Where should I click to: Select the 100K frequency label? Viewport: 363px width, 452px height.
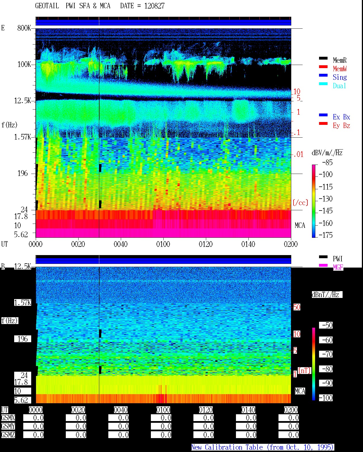coord(24,64)
